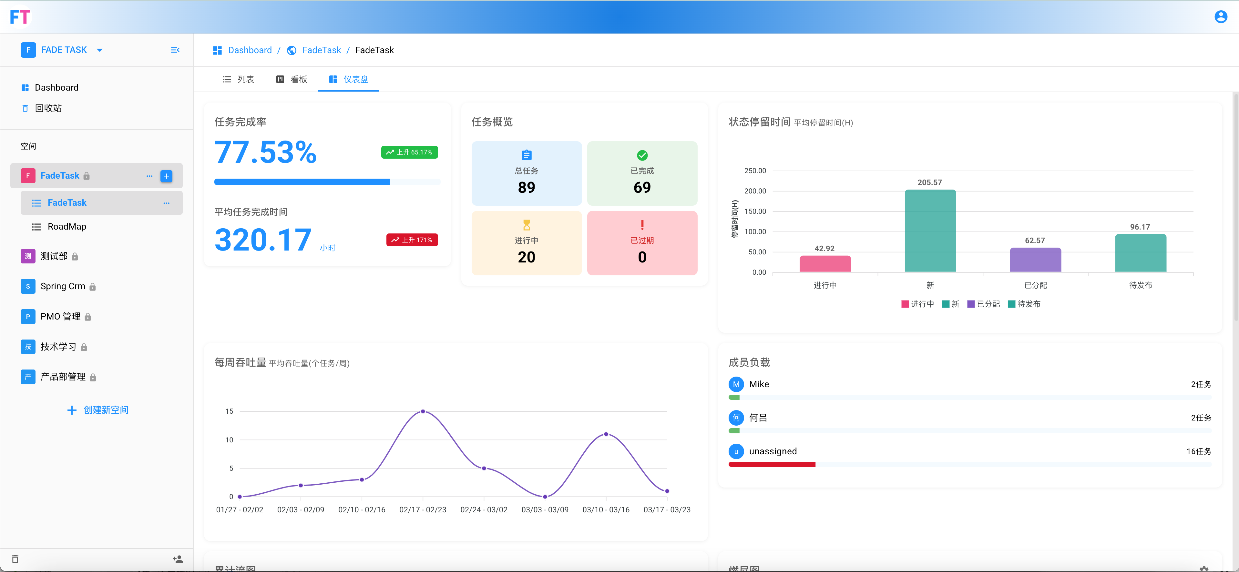Click the 02/17 - 02/23 peak data point
This screenshot has height=572, width=1239.
tap(423, 412)
